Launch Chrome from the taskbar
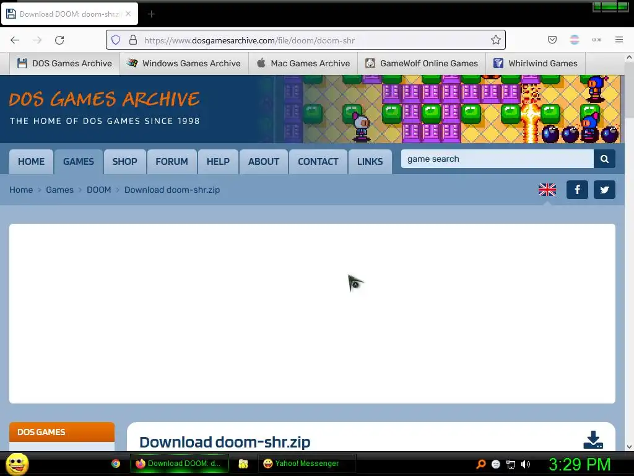The height and width of the screenshot is (476, 634). click(x=116, y=464)
